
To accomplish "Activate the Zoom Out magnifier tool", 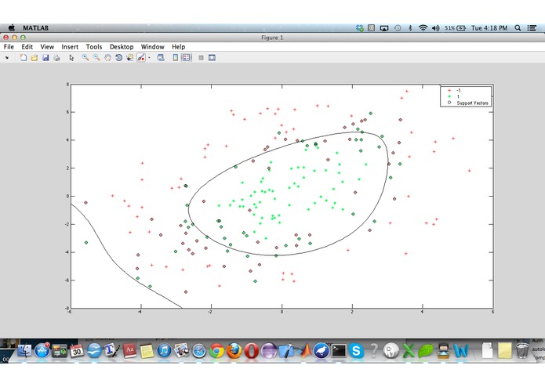I will pyautogui.click(x=96, y=58).
